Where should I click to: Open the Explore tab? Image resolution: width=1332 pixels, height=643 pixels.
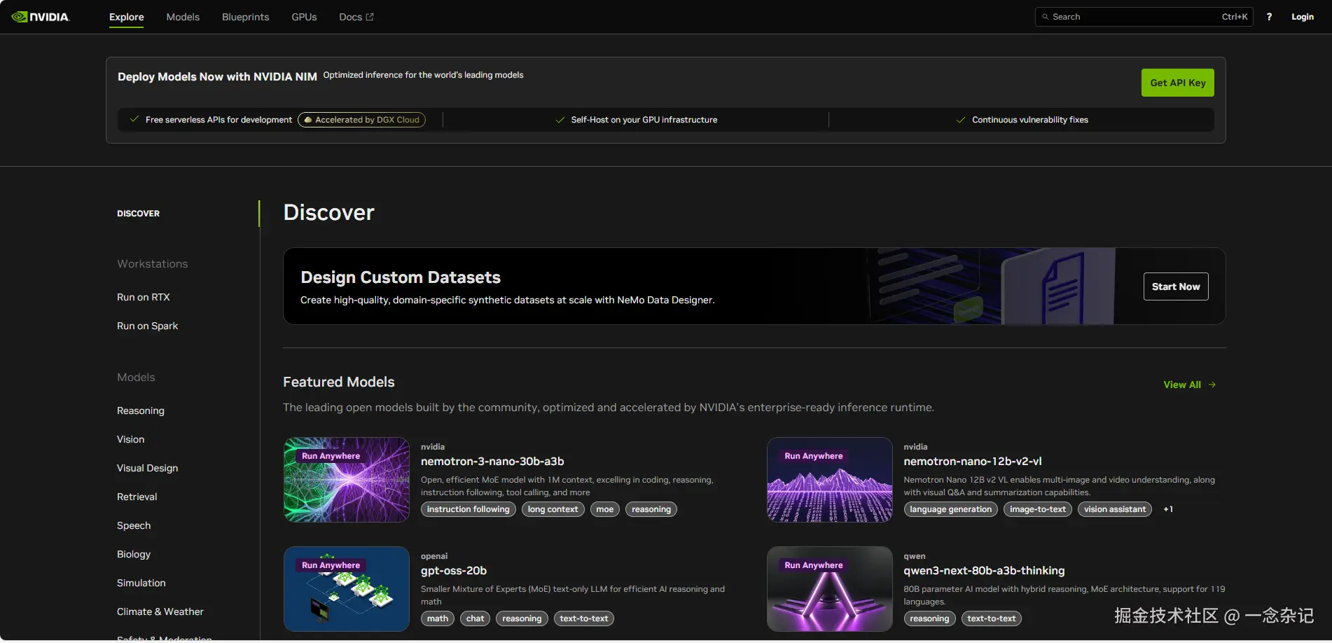tap(127, 17)
